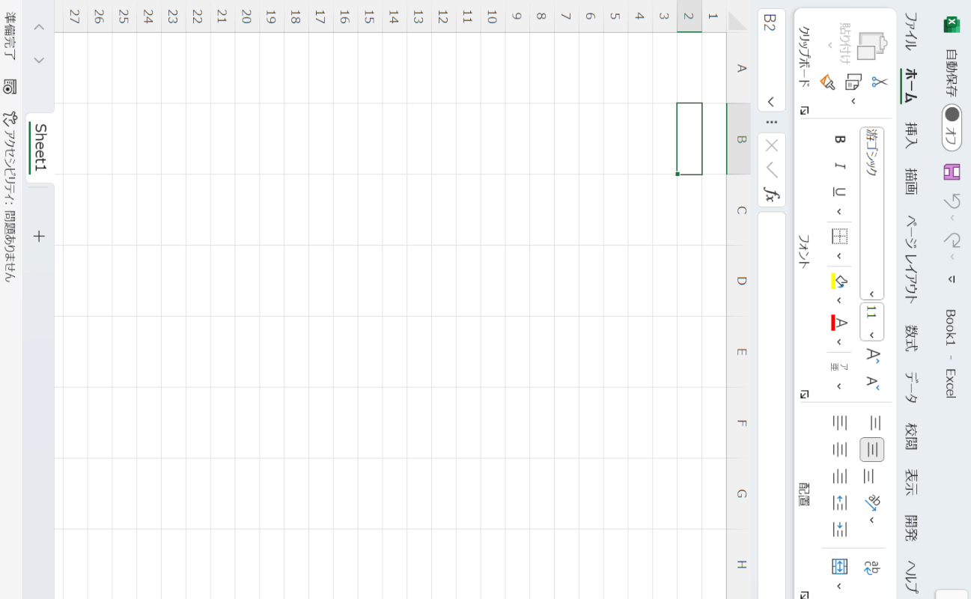Click the Cut scissors icon
Viewport: 971px width, 599px height.
[x=880, y=82]
